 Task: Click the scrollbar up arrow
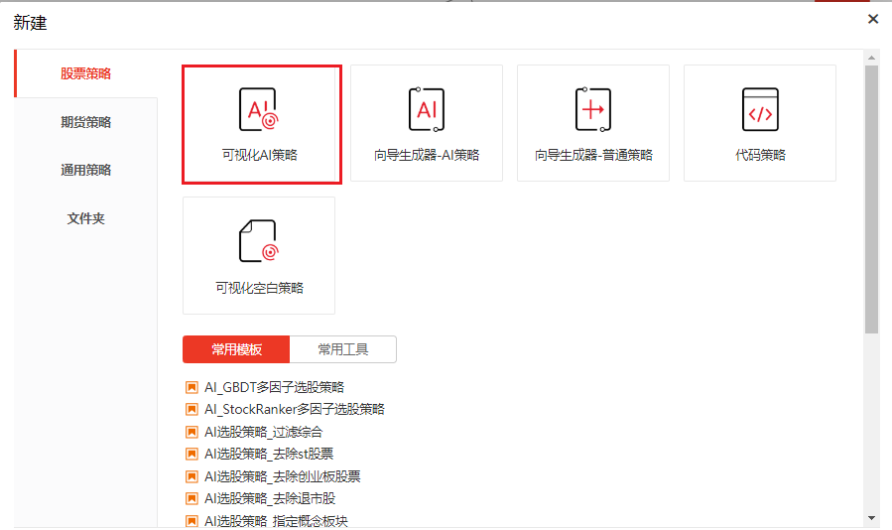point(871,58)
